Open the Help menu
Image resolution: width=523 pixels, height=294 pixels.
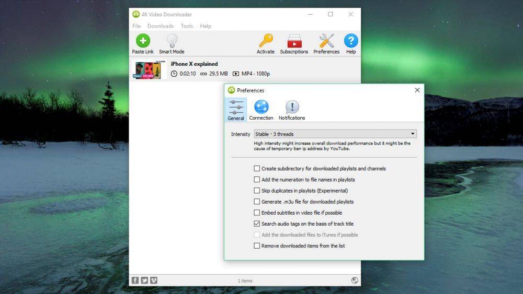pos(206,26)
